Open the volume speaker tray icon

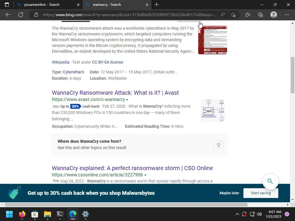[259, 214]
